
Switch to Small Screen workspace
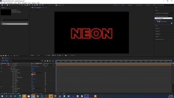tap(139, 5)
